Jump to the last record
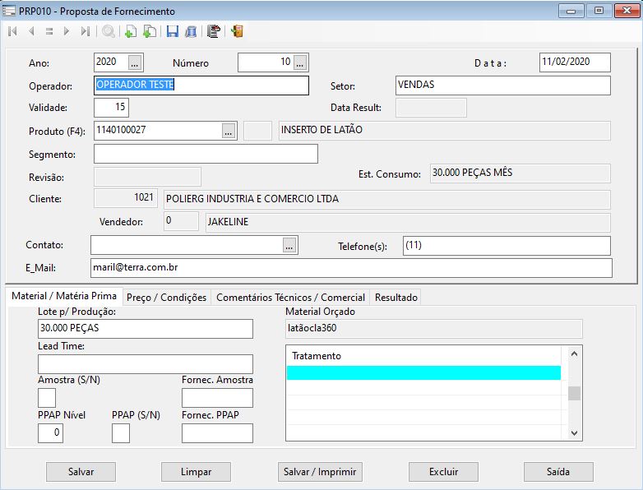Image resolution: width=643 pixels, height=490 pixels. (86, 31)
